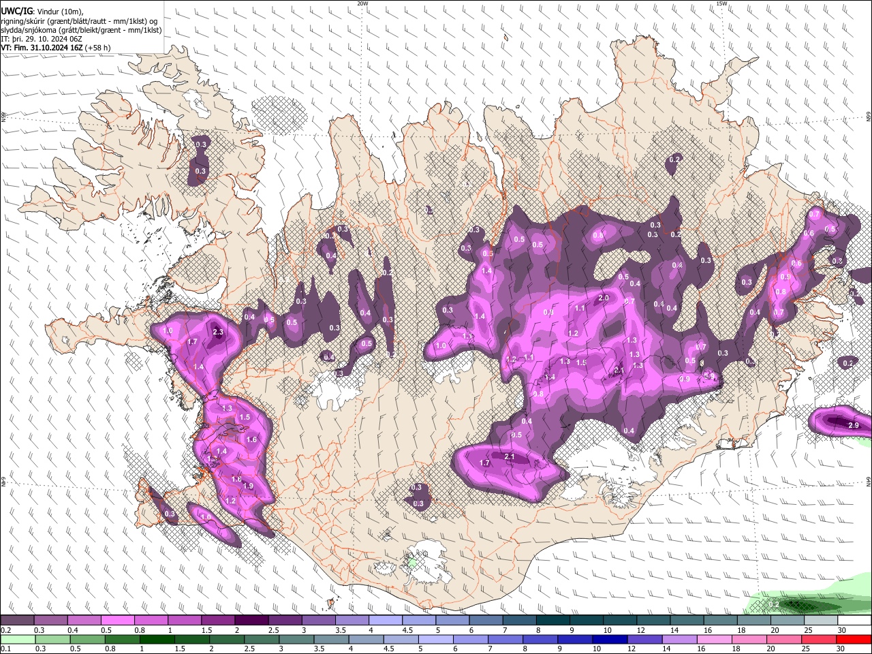Screen dimensions: 872x654
Task: Select the 0.5–0.8 bright pink snow swatch
Action: point(117,620)
